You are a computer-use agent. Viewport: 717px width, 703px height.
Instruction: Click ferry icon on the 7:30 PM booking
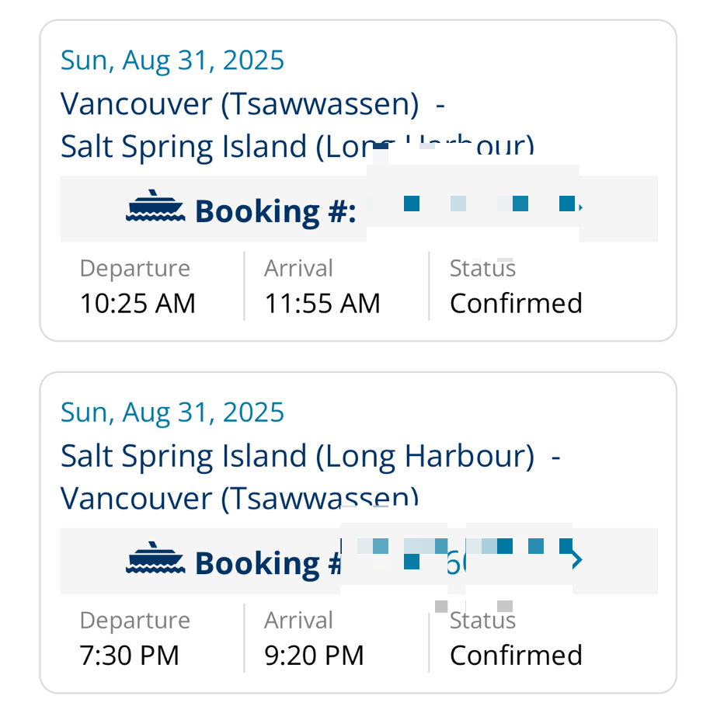(155, 559)
